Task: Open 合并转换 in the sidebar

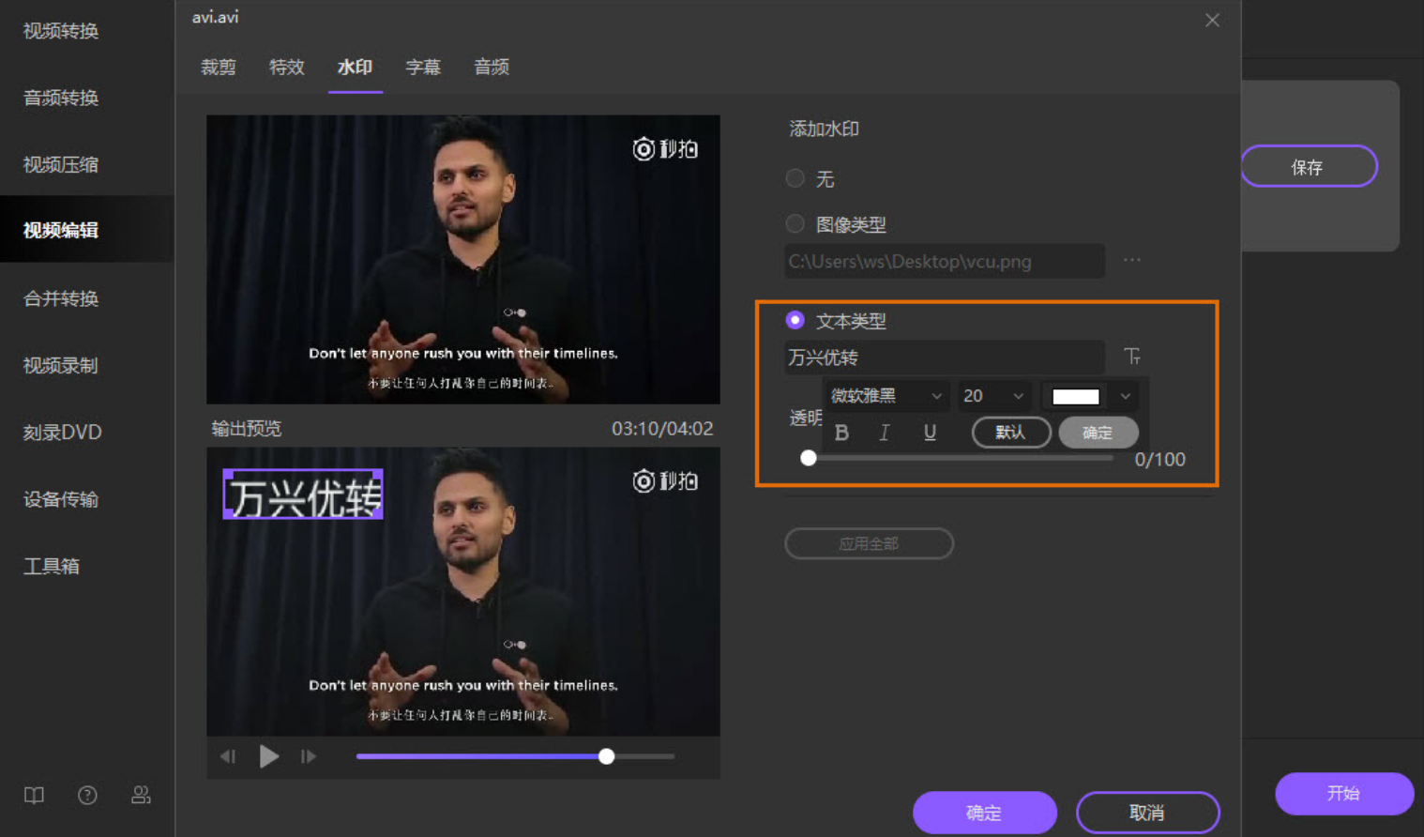Action: (61, 298)
